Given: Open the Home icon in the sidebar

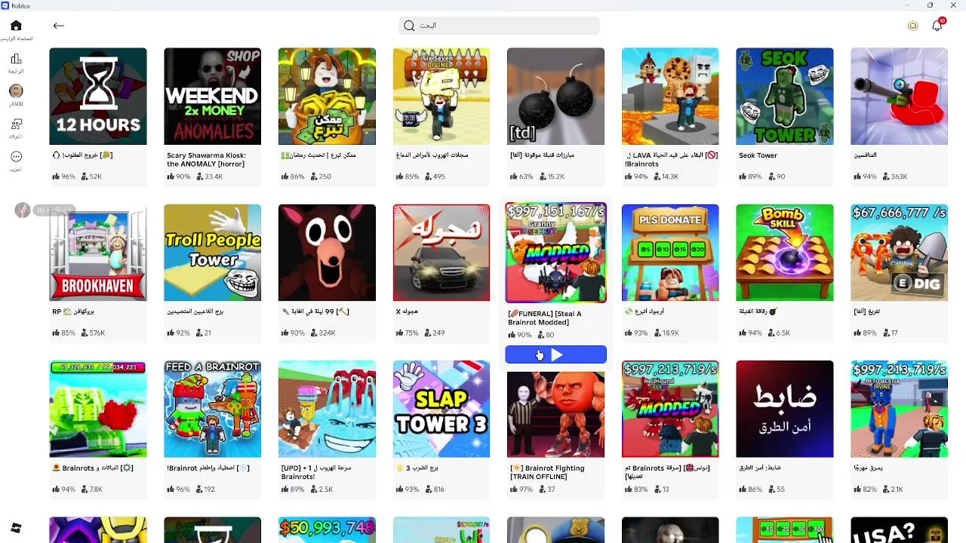Looking at the screenshot, I should 16,26.
